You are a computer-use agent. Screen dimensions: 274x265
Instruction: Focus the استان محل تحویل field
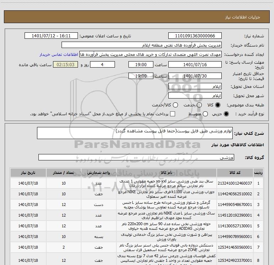pos(195,86)
